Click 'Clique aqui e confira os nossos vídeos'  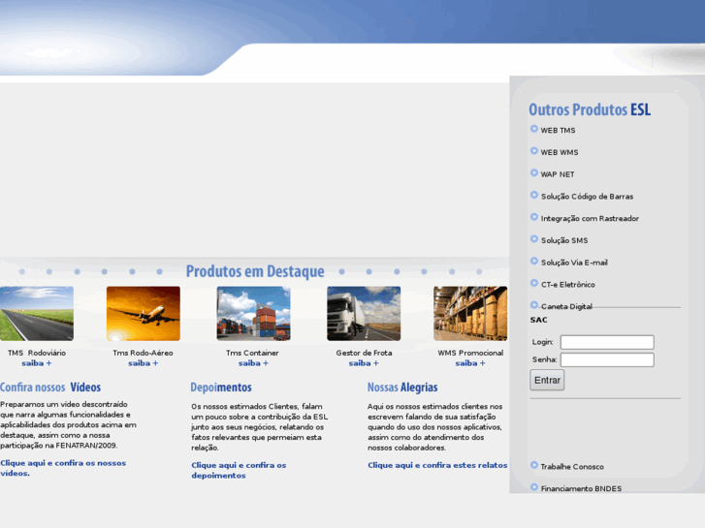[63, 468]
